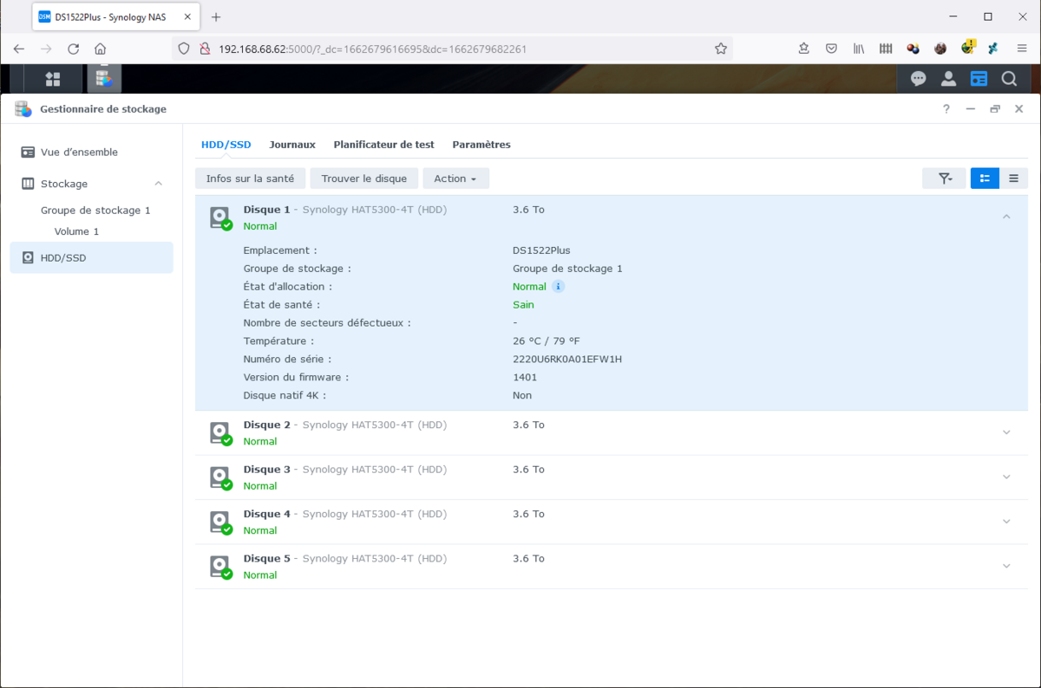Open the Storage Manager help question mark
This screenshot has width=1041, height=688.
tap(946, 109)
